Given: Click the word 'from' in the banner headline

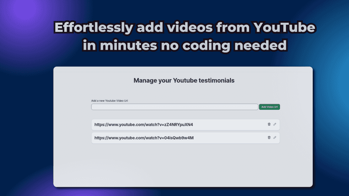Looking at the screenshot, I should tap(233, 27).
